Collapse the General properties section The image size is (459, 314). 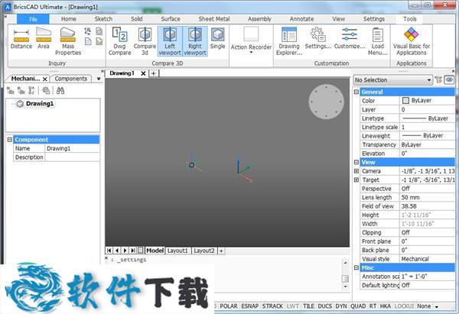[356, 92]
